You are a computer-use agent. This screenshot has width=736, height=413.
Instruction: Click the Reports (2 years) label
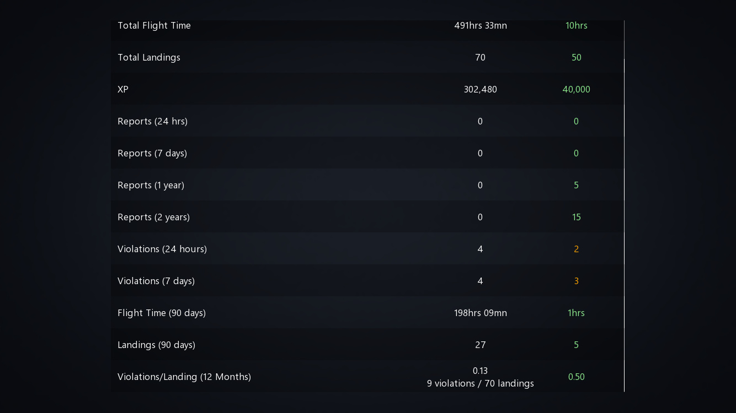[153, 217]
